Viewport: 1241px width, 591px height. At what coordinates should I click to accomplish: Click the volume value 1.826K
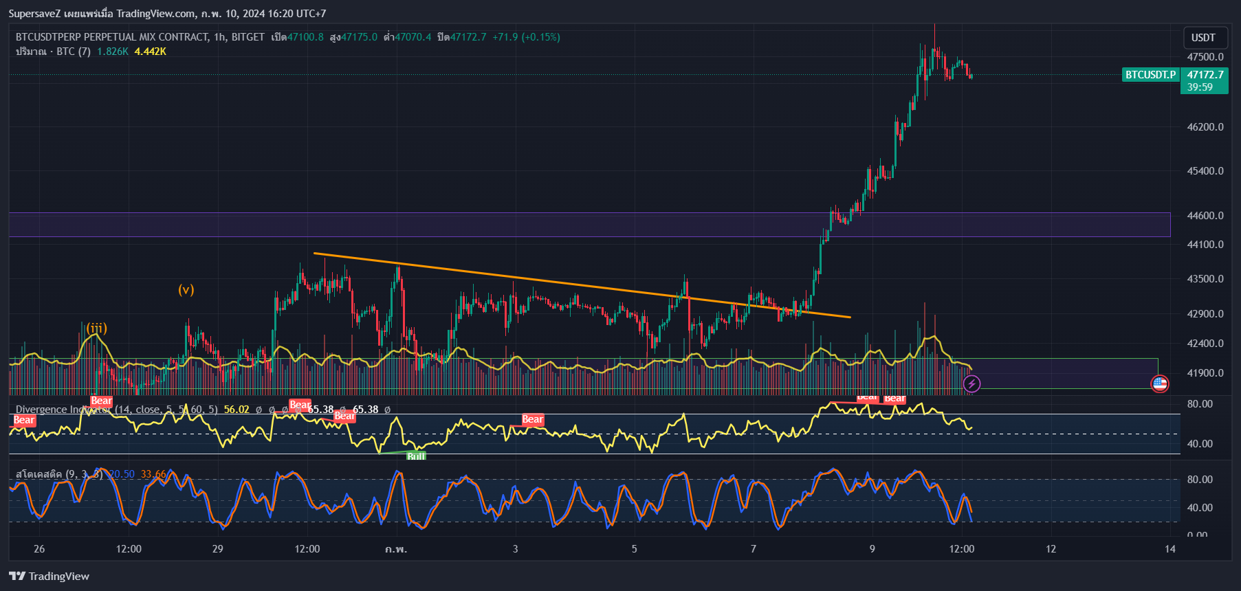click(113, 52)
